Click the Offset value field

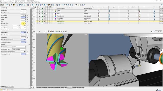pos(23,19)
